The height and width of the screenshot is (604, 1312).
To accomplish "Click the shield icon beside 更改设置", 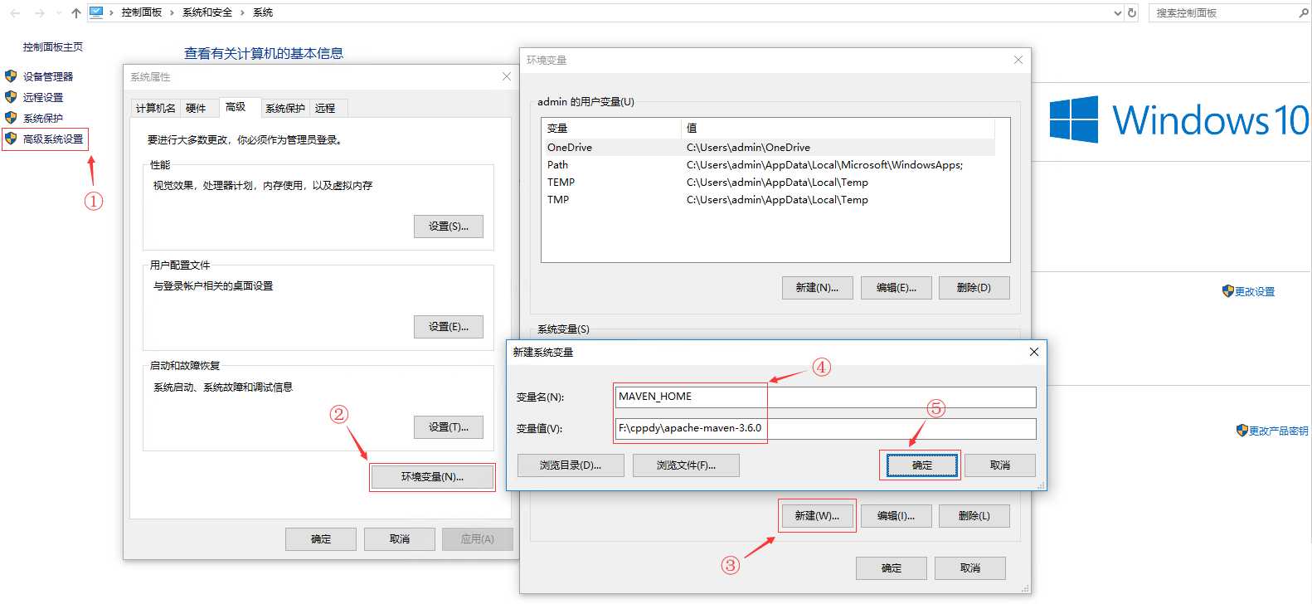I will tap(1228, 291).
